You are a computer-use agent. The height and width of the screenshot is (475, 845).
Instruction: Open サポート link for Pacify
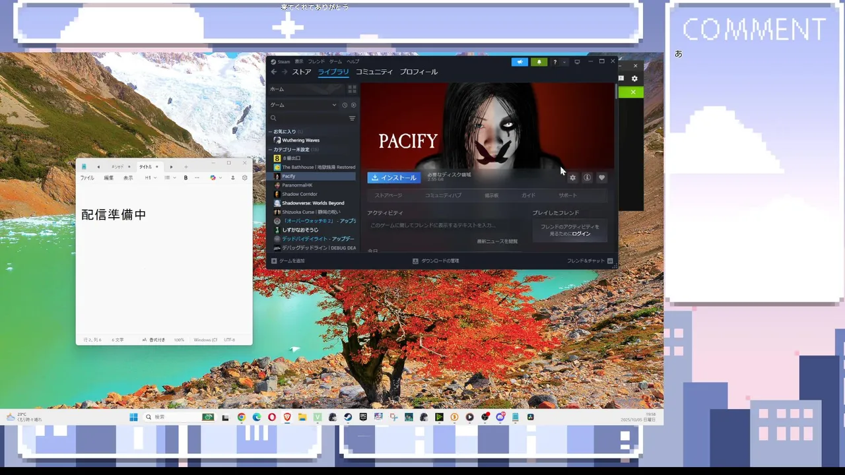(x=568, y=195)
